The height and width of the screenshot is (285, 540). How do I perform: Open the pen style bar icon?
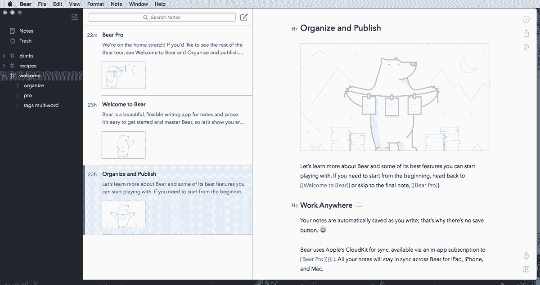point(526,256)
